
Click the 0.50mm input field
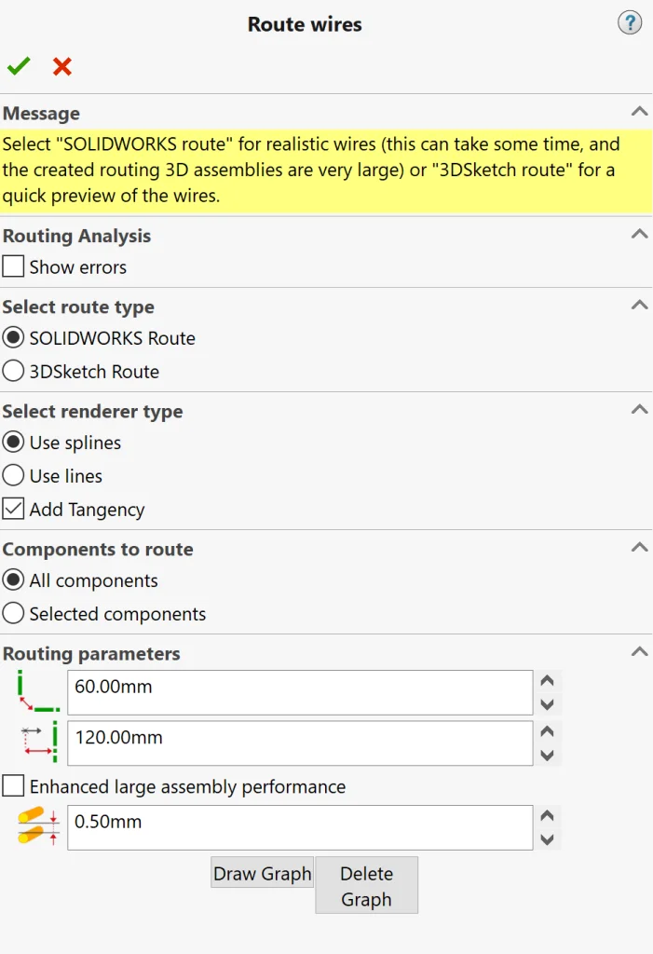(298, 827)
